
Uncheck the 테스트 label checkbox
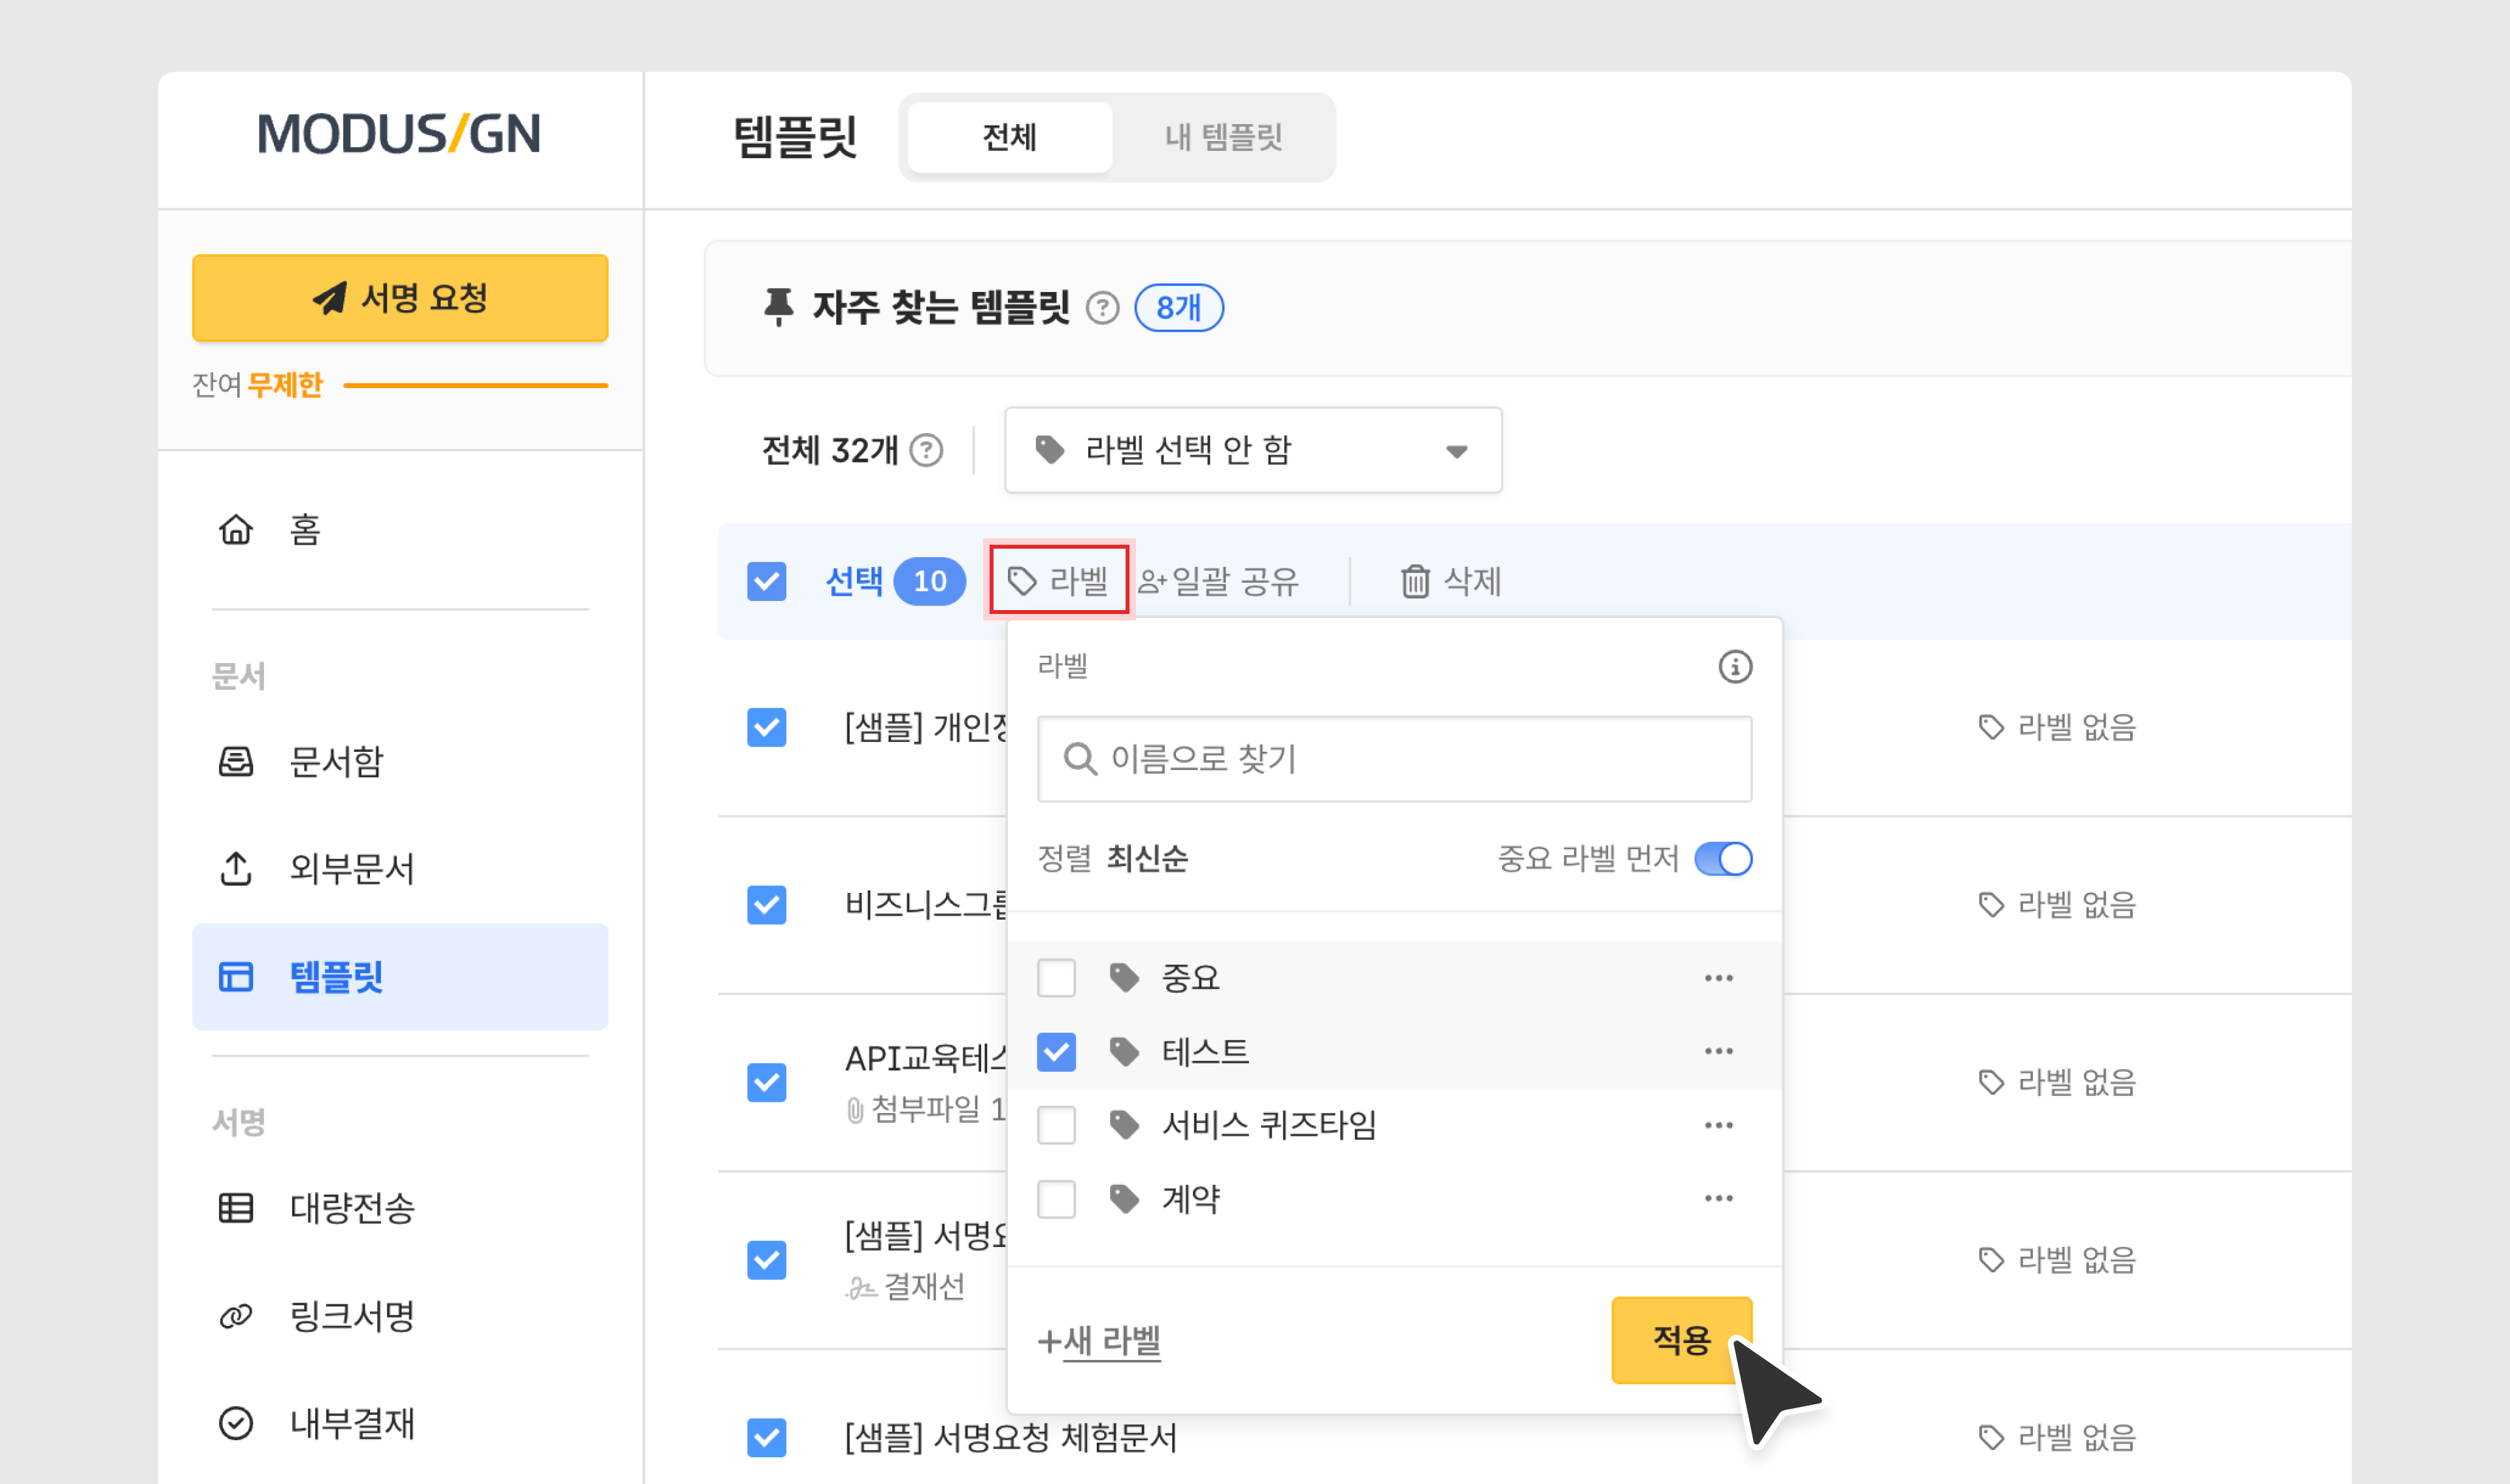coord(1056,1051)
